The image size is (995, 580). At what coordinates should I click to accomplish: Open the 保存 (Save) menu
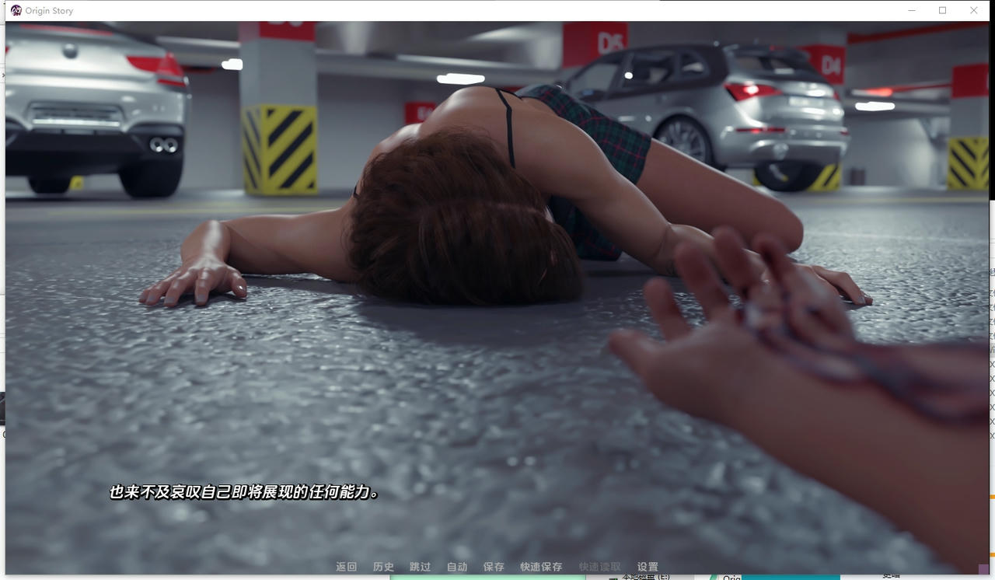pos(494,566)
